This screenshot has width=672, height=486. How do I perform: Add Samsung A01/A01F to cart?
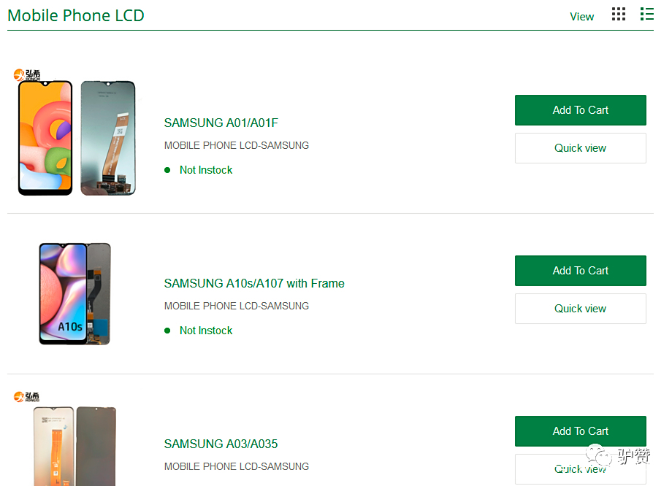click(x=580, y=110)
